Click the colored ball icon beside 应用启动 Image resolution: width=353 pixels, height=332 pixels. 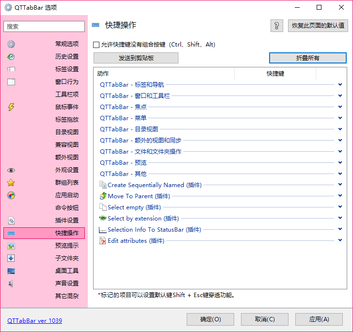tap(11, 195)
